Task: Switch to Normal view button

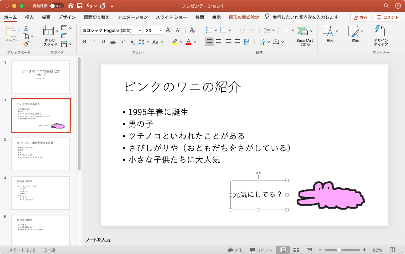Action: tap(283, 250)
